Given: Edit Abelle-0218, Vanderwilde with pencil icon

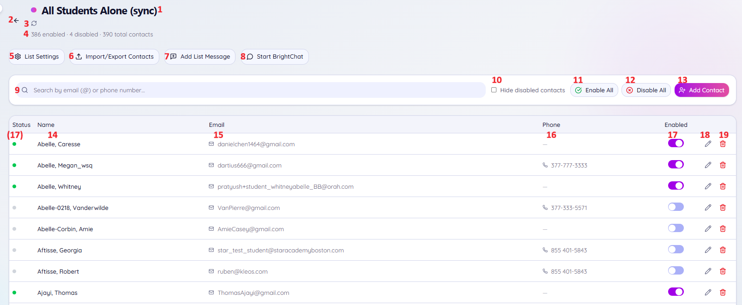Looking at the screenshot, I should (x=708, y=208).
